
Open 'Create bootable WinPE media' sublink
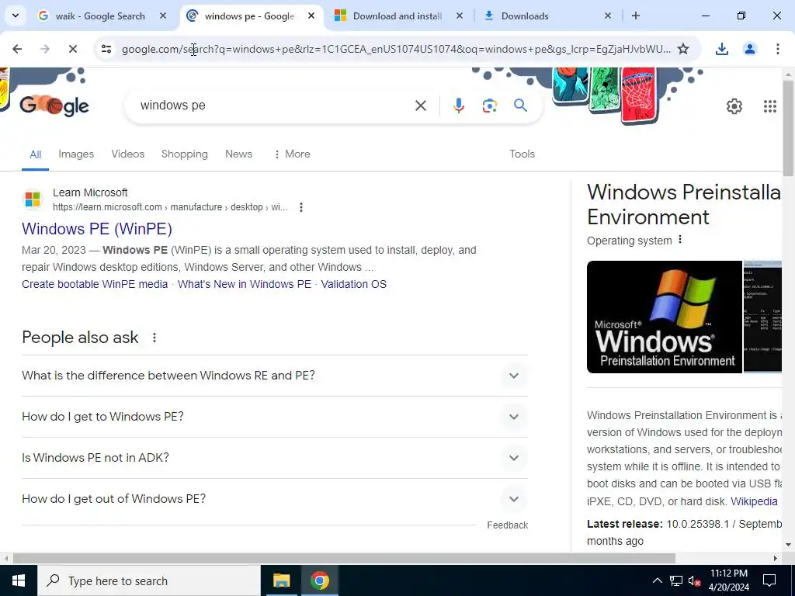pos(95,284)
